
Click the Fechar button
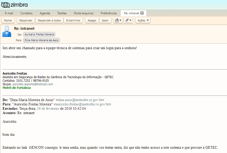(8, 20)
